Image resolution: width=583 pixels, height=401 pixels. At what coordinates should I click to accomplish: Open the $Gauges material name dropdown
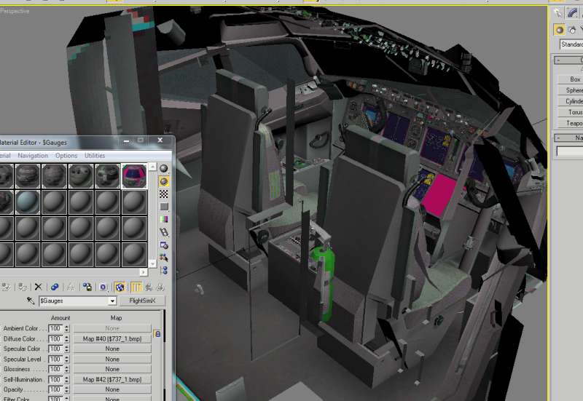(x=112, y=301)
